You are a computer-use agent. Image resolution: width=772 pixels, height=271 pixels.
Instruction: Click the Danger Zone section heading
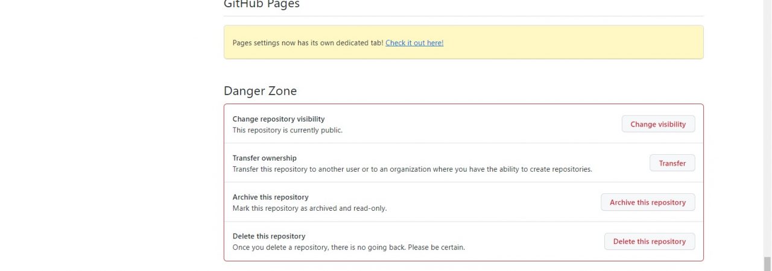tap(260, 91)
